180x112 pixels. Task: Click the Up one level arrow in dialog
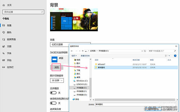(83, 51)
